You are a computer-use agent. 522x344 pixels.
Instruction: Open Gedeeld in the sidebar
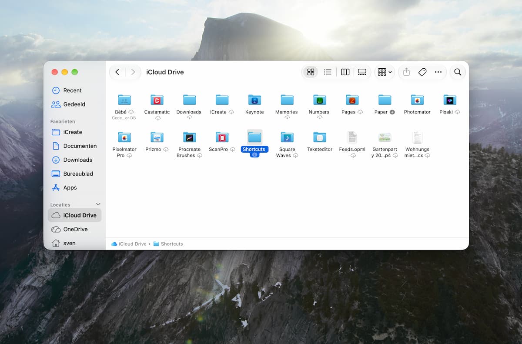click(x=74, y=104)
